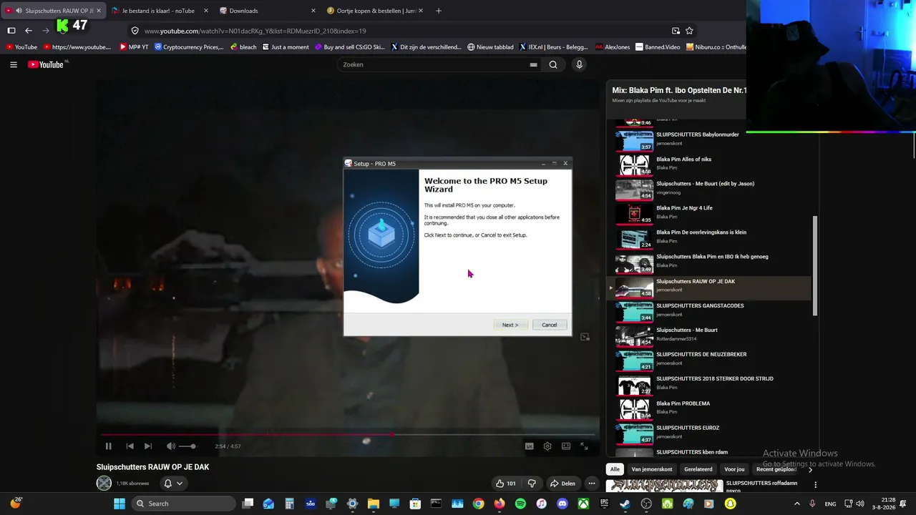Click the YouTube search field Zoeken

(433, 64)
